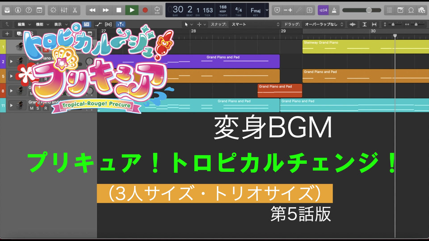Open the Library panel icon

coord(7,10)
